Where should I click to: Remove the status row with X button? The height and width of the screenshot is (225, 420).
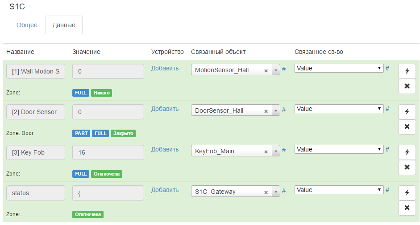coord(407,208)
